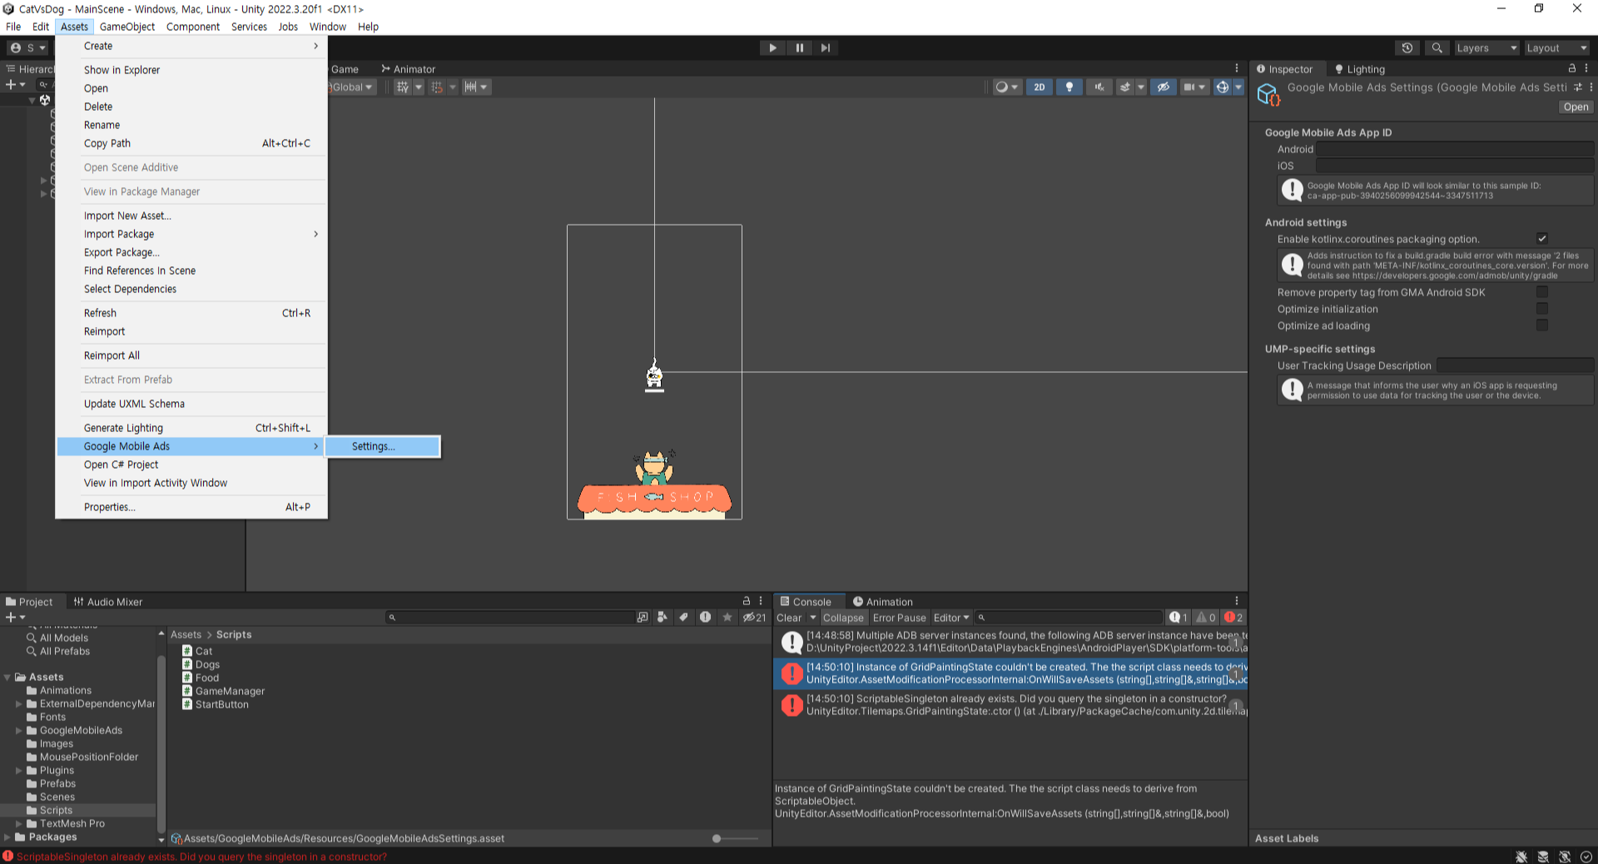Image resolution: width=1598 pixels, height=864 pixels.
Task: Switch to the Lighting tab
Action: 1360,69
